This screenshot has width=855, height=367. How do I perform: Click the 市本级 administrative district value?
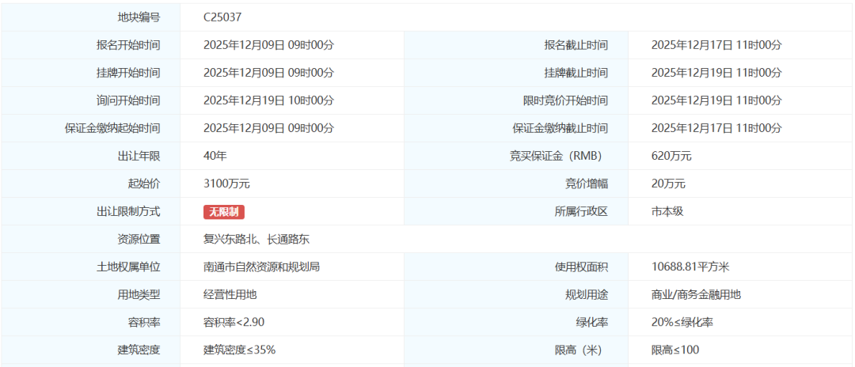click(x=667, y=211)
